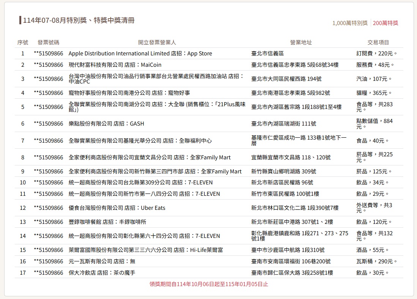Click the 序號 column header

pyautogui.click(x=23, y=42)
